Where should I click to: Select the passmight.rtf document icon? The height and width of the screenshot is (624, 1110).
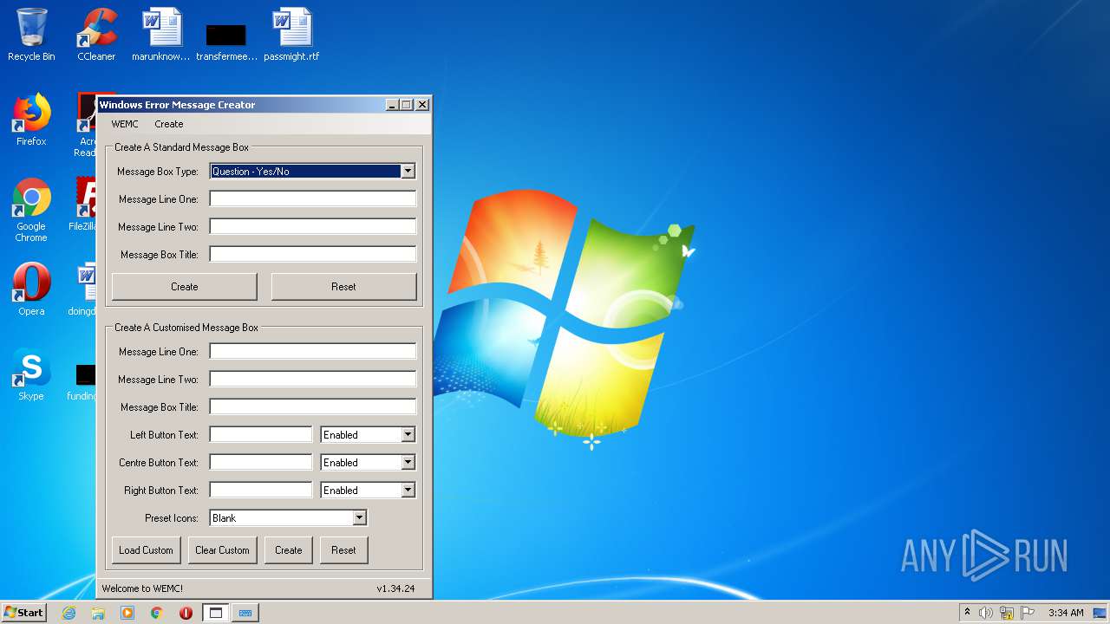tap(291, 35)
